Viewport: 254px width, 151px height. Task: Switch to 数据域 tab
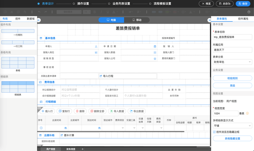31,19
